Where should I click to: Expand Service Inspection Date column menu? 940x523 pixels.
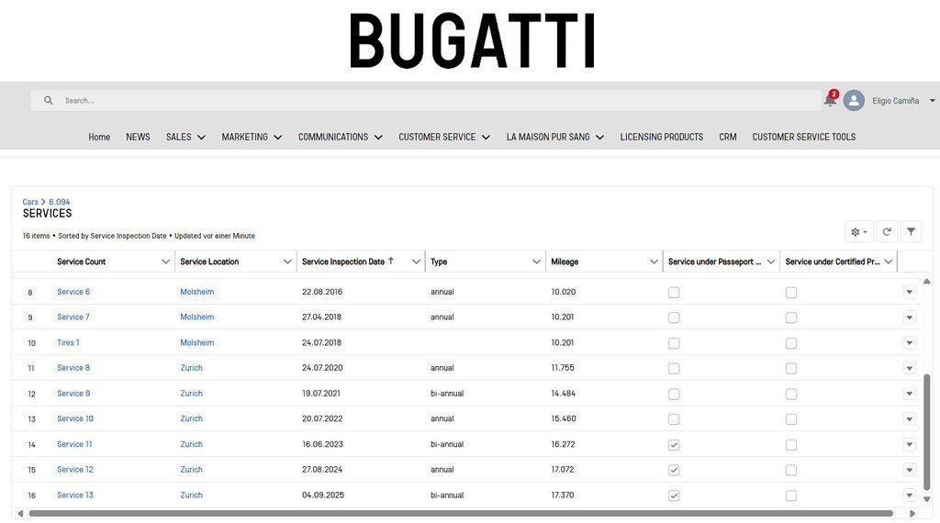[416, 261]
